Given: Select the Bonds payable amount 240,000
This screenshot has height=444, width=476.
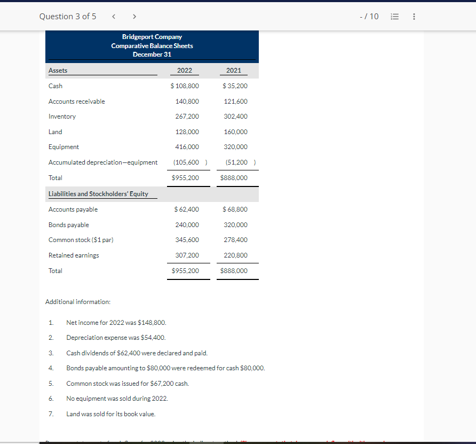Looking at the screenshot, I should click(x=188, y=224).
